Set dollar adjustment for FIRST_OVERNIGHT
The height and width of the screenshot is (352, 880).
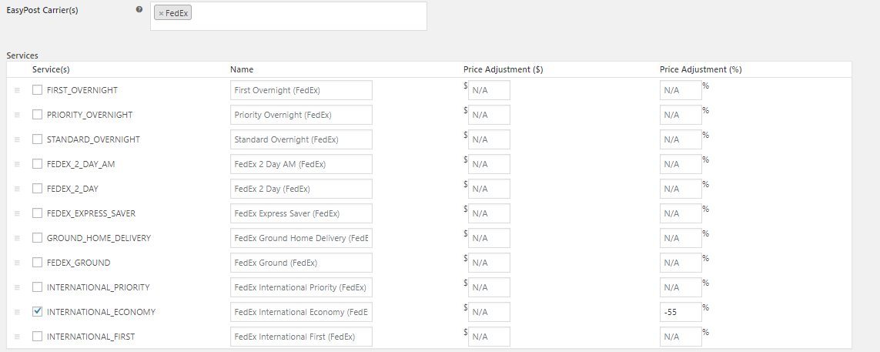[490, 90]
